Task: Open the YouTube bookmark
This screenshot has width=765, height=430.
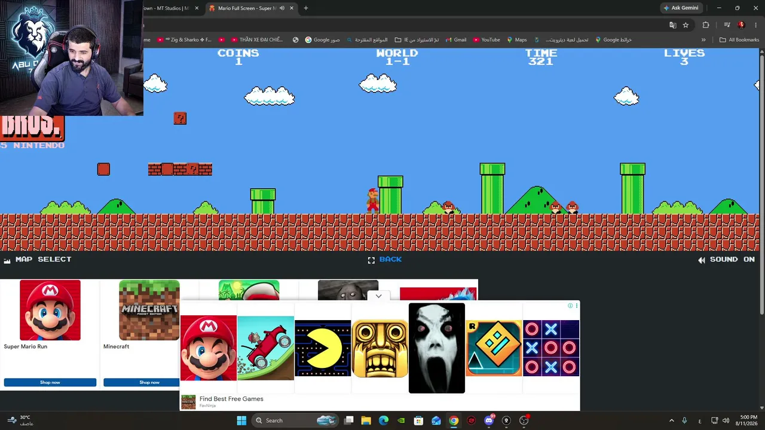Action: [x=486, y=40]
